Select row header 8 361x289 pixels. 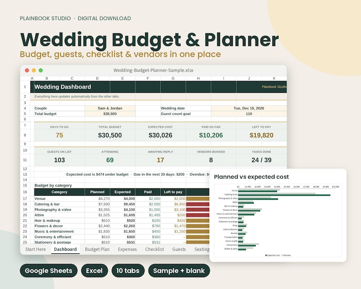click(25, 135)
